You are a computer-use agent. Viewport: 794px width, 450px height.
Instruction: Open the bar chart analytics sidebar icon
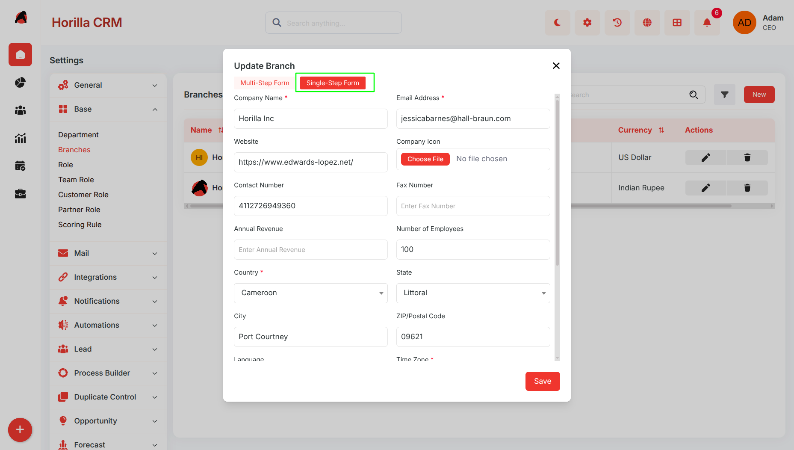click(20, 138)
